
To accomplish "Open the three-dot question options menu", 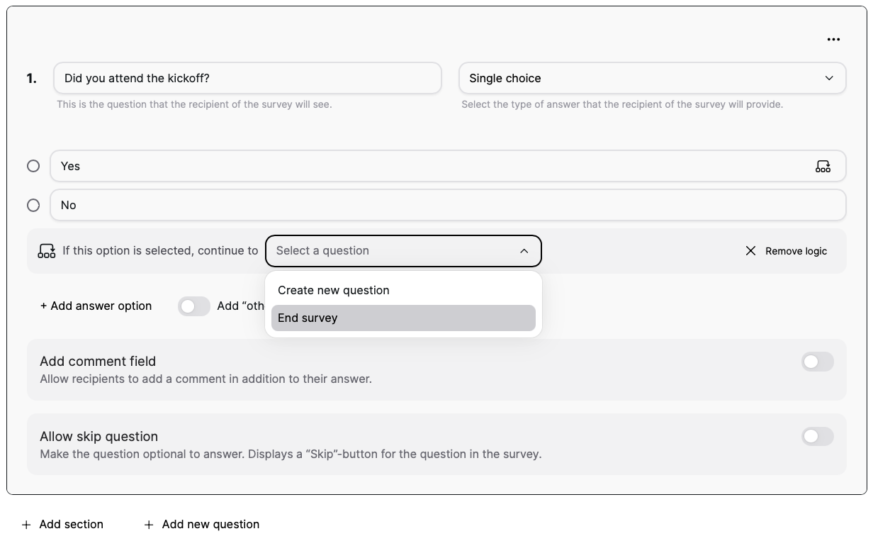I will pos(833,40).
